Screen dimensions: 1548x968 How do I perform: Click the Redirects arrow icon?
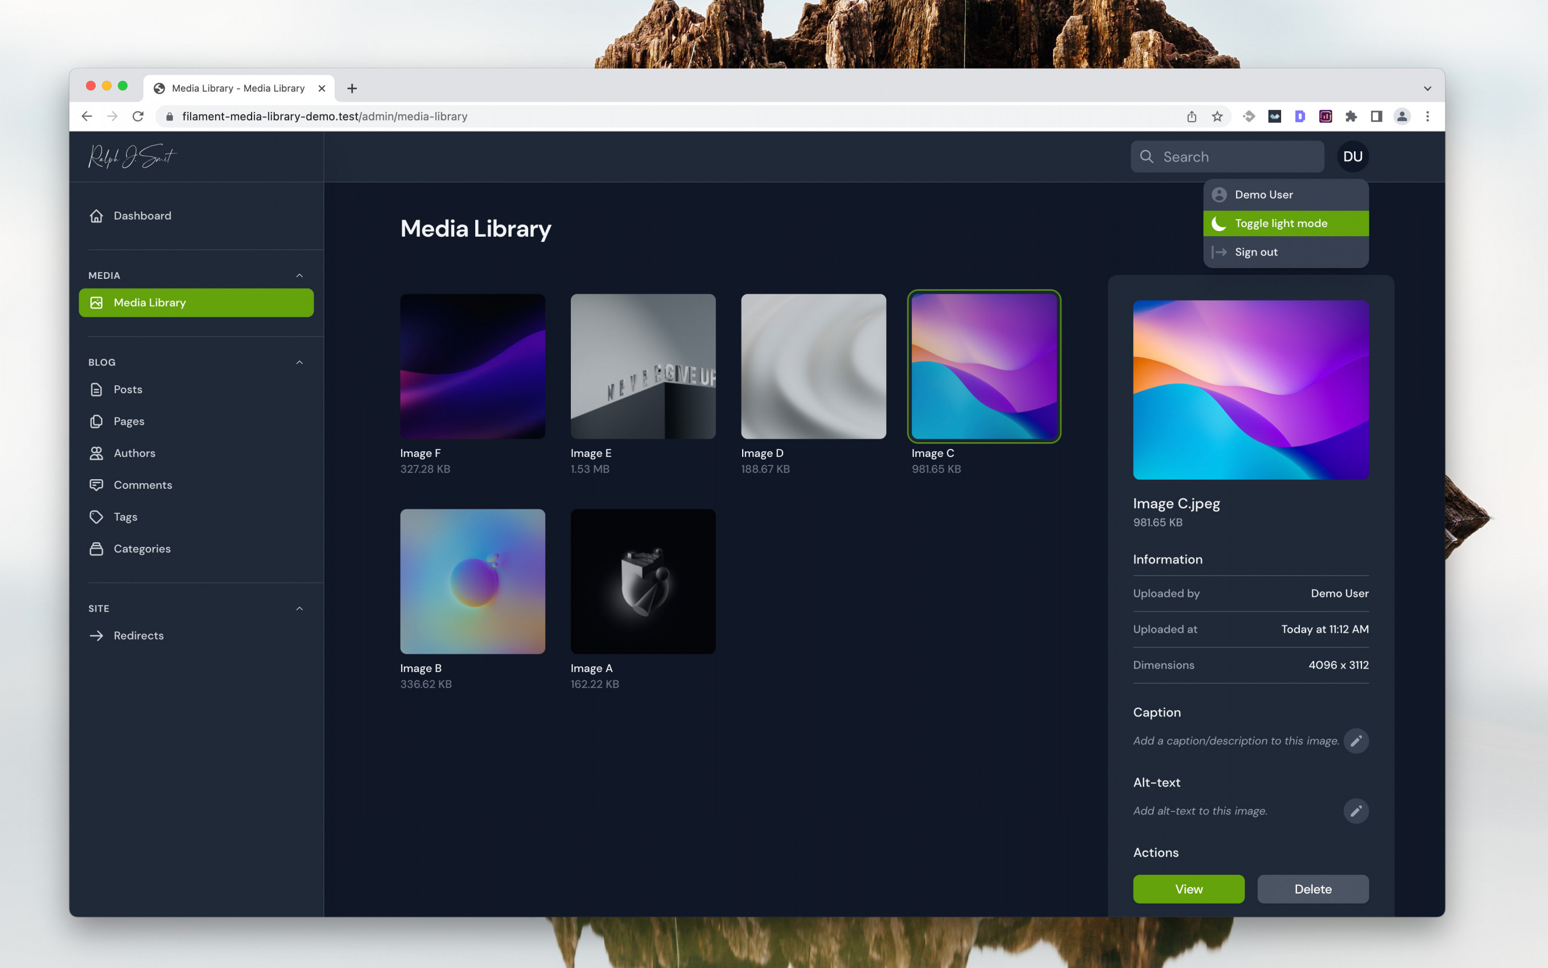coord(96,636)
